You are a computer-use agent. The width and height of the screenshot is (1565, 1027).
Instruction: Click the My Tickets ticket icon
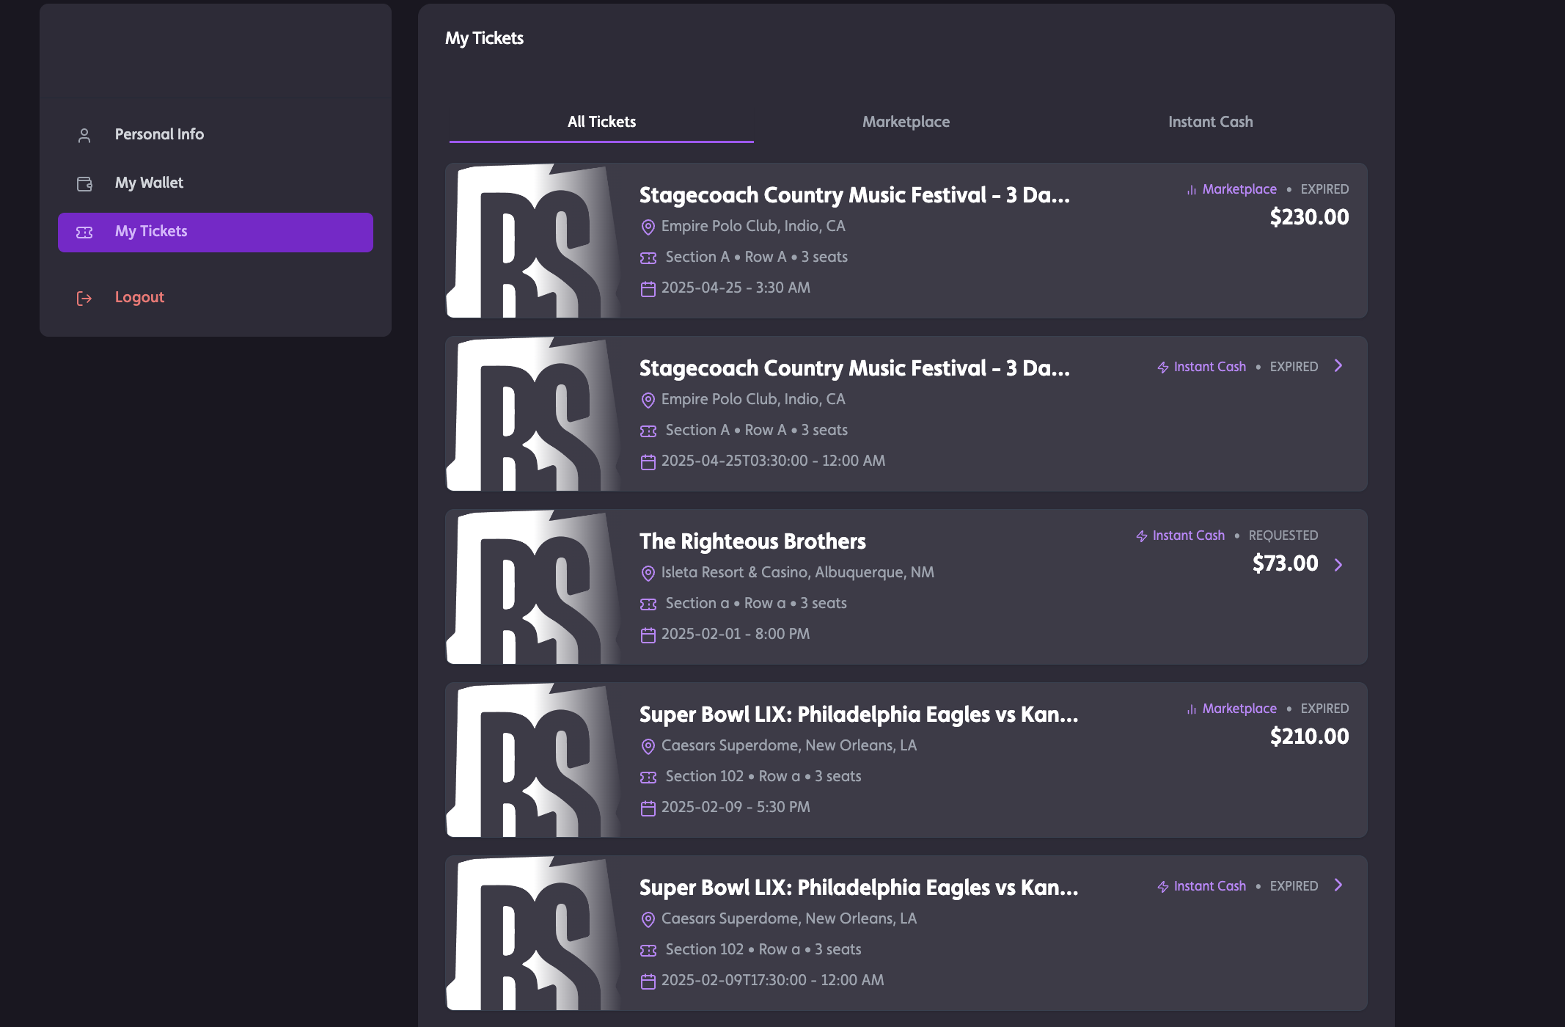tap(84, 232)
